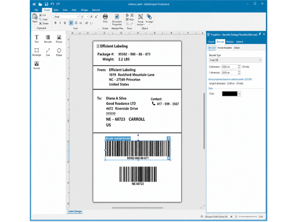The image size is (297, 222).
Task: Click the Label Design tab at bottom
Action: [75, 211]
